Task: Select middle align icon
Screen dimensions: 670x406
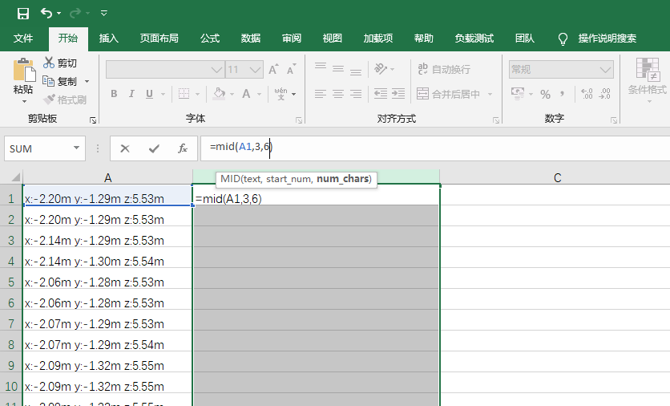Action: pyautogui.click(x=338, y=68)
